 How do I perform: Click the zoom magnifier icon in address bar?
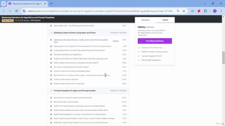pos(178,11)
